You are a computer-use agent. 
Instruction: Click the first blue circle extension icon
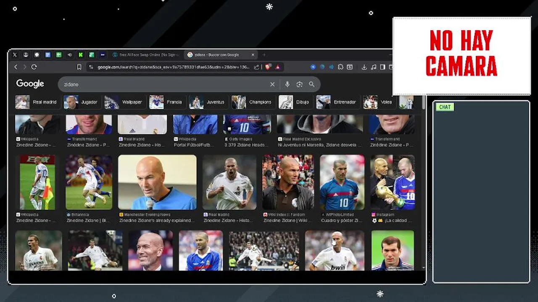(x=313, y=67)
